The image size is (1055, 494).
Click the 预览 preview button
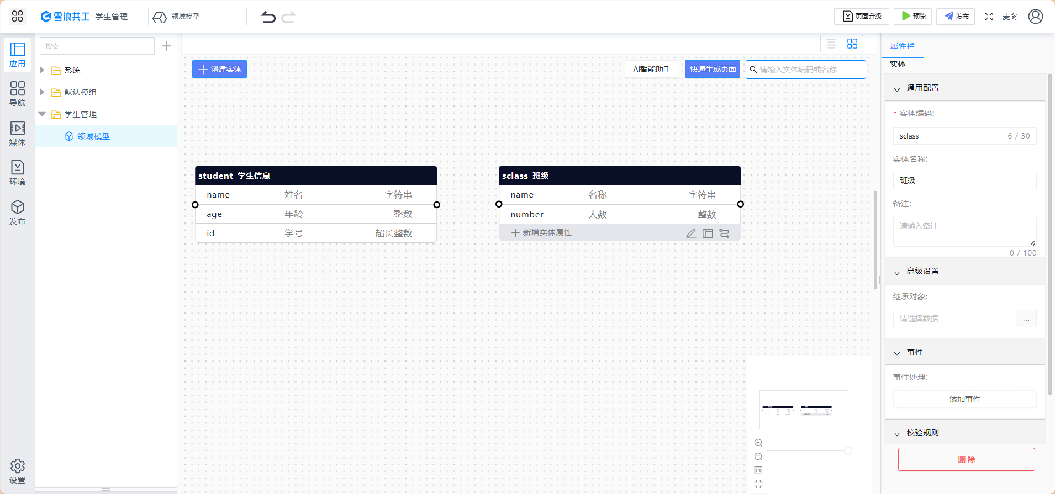[x=912, y=17]
